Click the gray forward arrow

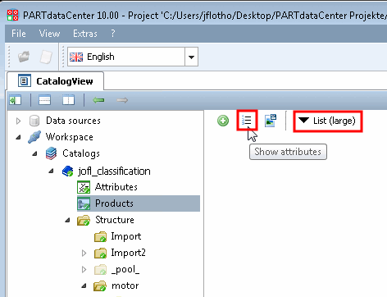pyautogui.click(x=122, y=100)
